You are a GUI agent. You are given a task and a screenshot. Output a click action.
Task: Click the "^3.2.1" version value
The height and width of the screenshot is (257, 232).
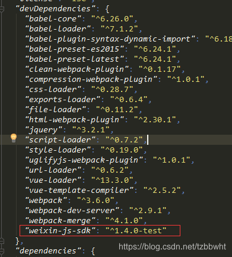pyautogui.click(x=91, y=130)
